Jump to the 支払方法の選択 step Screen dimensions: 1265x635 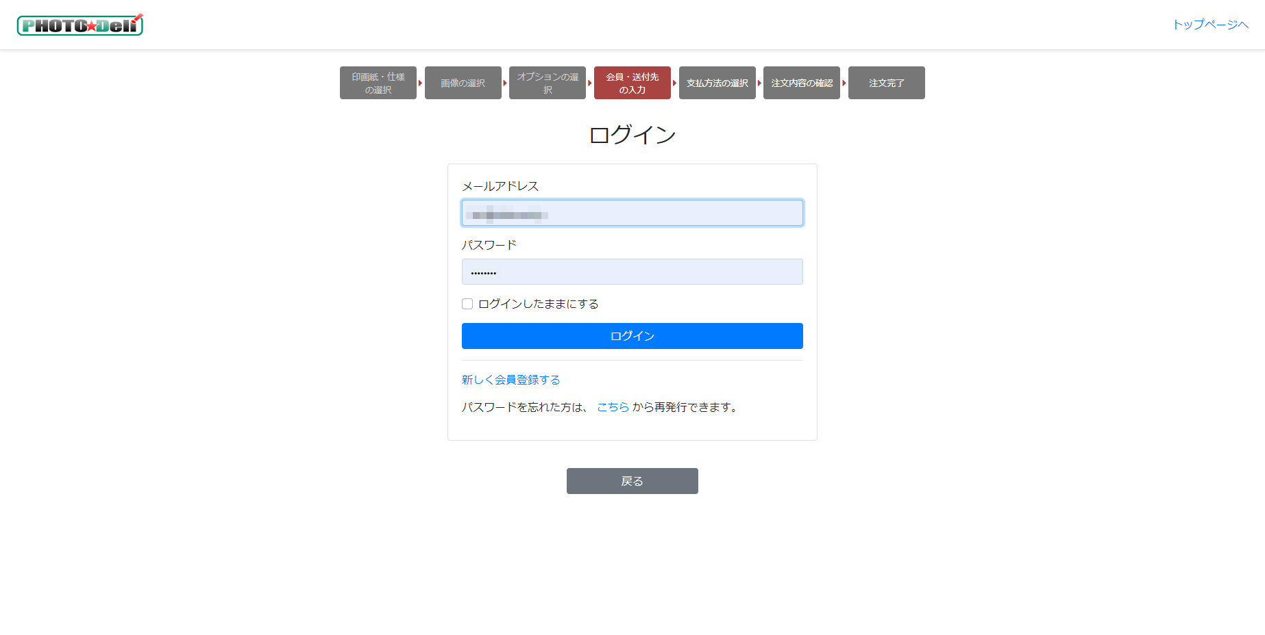coord(717,83)
